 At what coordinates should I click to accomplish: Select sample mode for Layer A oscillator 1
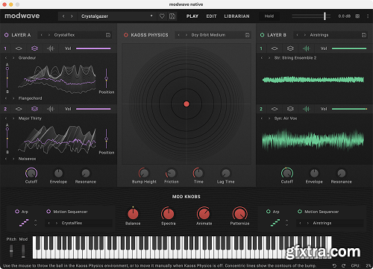coord(51,48)
